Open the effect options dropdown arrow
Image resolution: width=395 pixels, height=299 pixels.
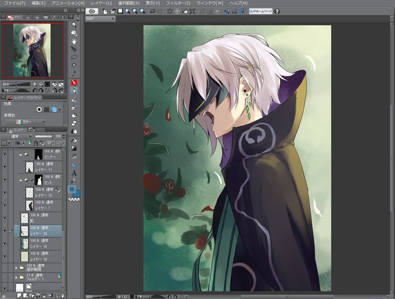(x=60, y=109)
